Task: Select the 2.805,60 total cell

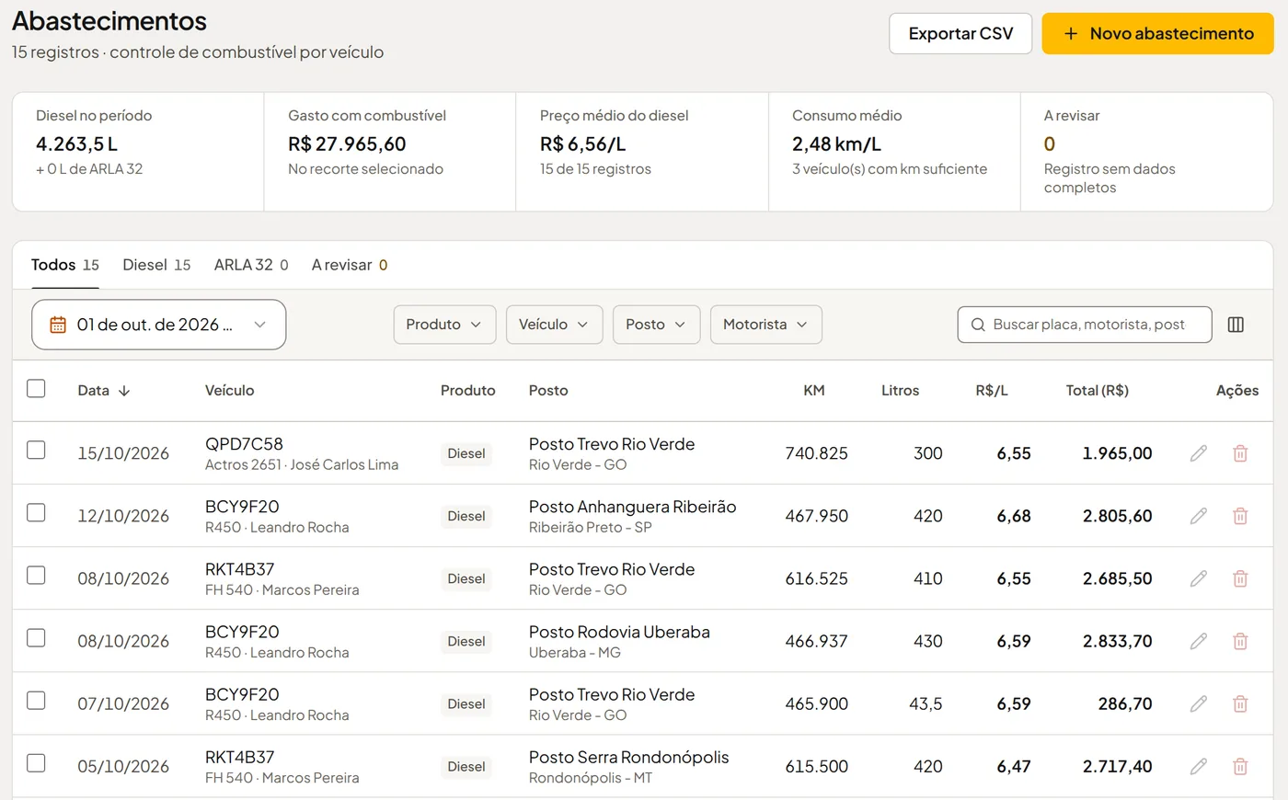Action: click(1117, 516)
